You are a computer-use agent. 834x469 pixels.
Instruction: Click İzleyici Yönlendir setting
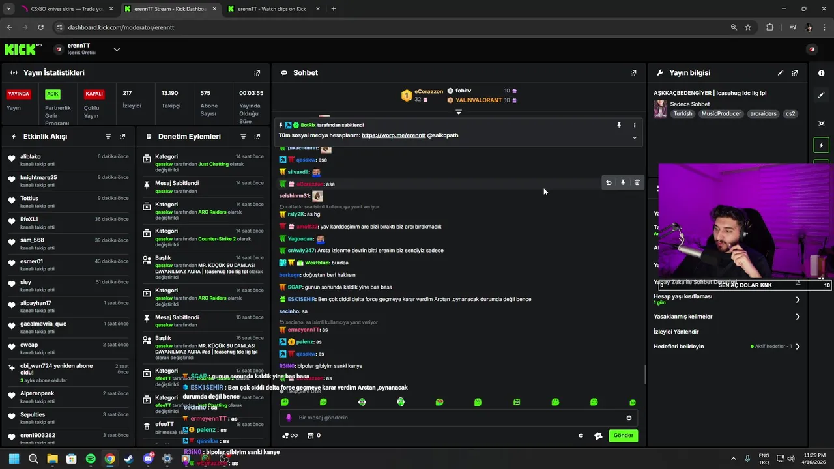coord(676,332)
